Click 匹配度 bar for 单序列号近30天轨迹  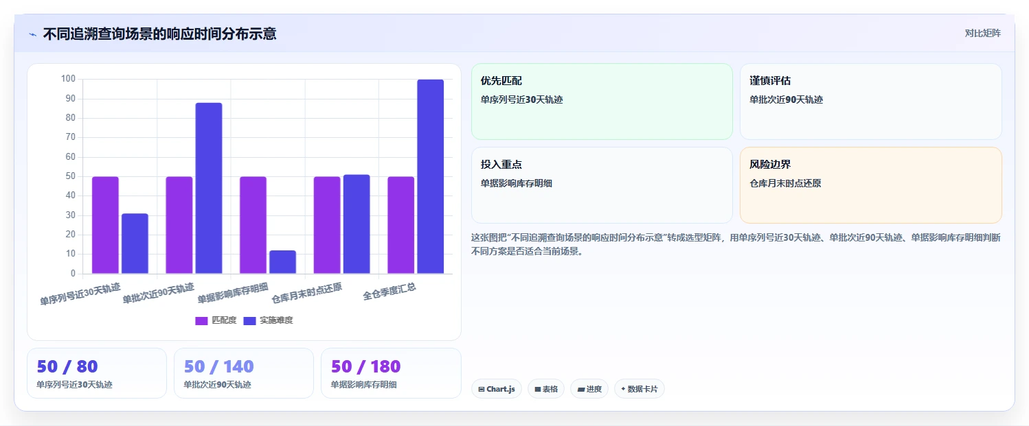(105, 225)
